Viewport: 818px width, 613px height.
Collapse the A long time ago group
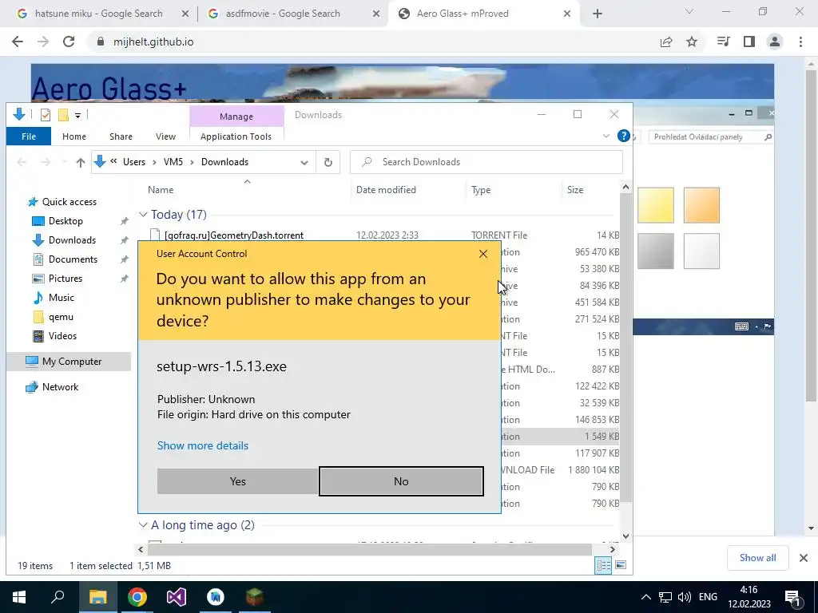click(143, 525)
